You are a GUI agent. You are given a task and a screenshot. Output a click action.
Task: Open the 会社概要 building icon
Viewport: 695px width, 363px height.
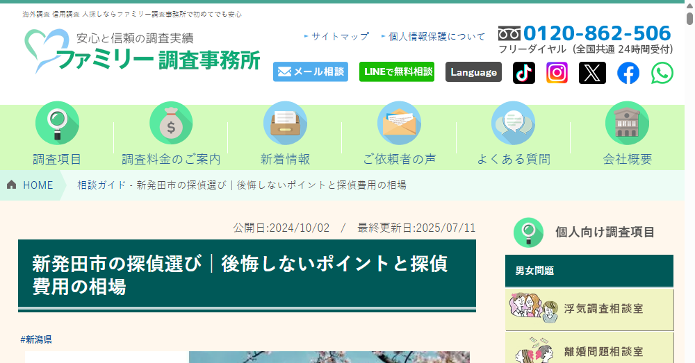tap(627, 124)
